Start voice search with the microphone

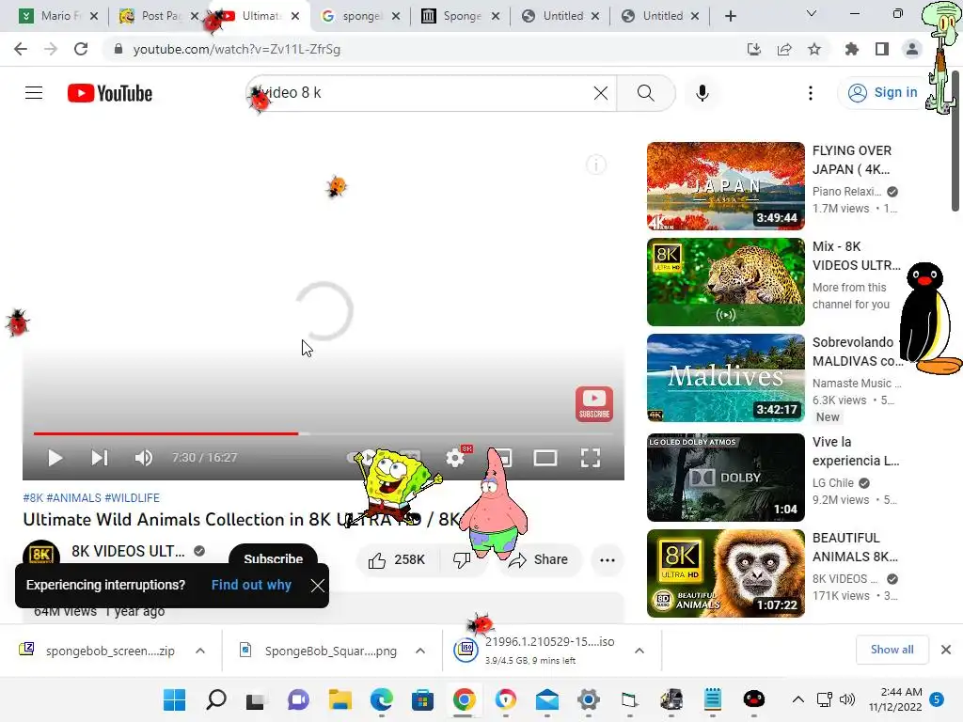[702, 93]
